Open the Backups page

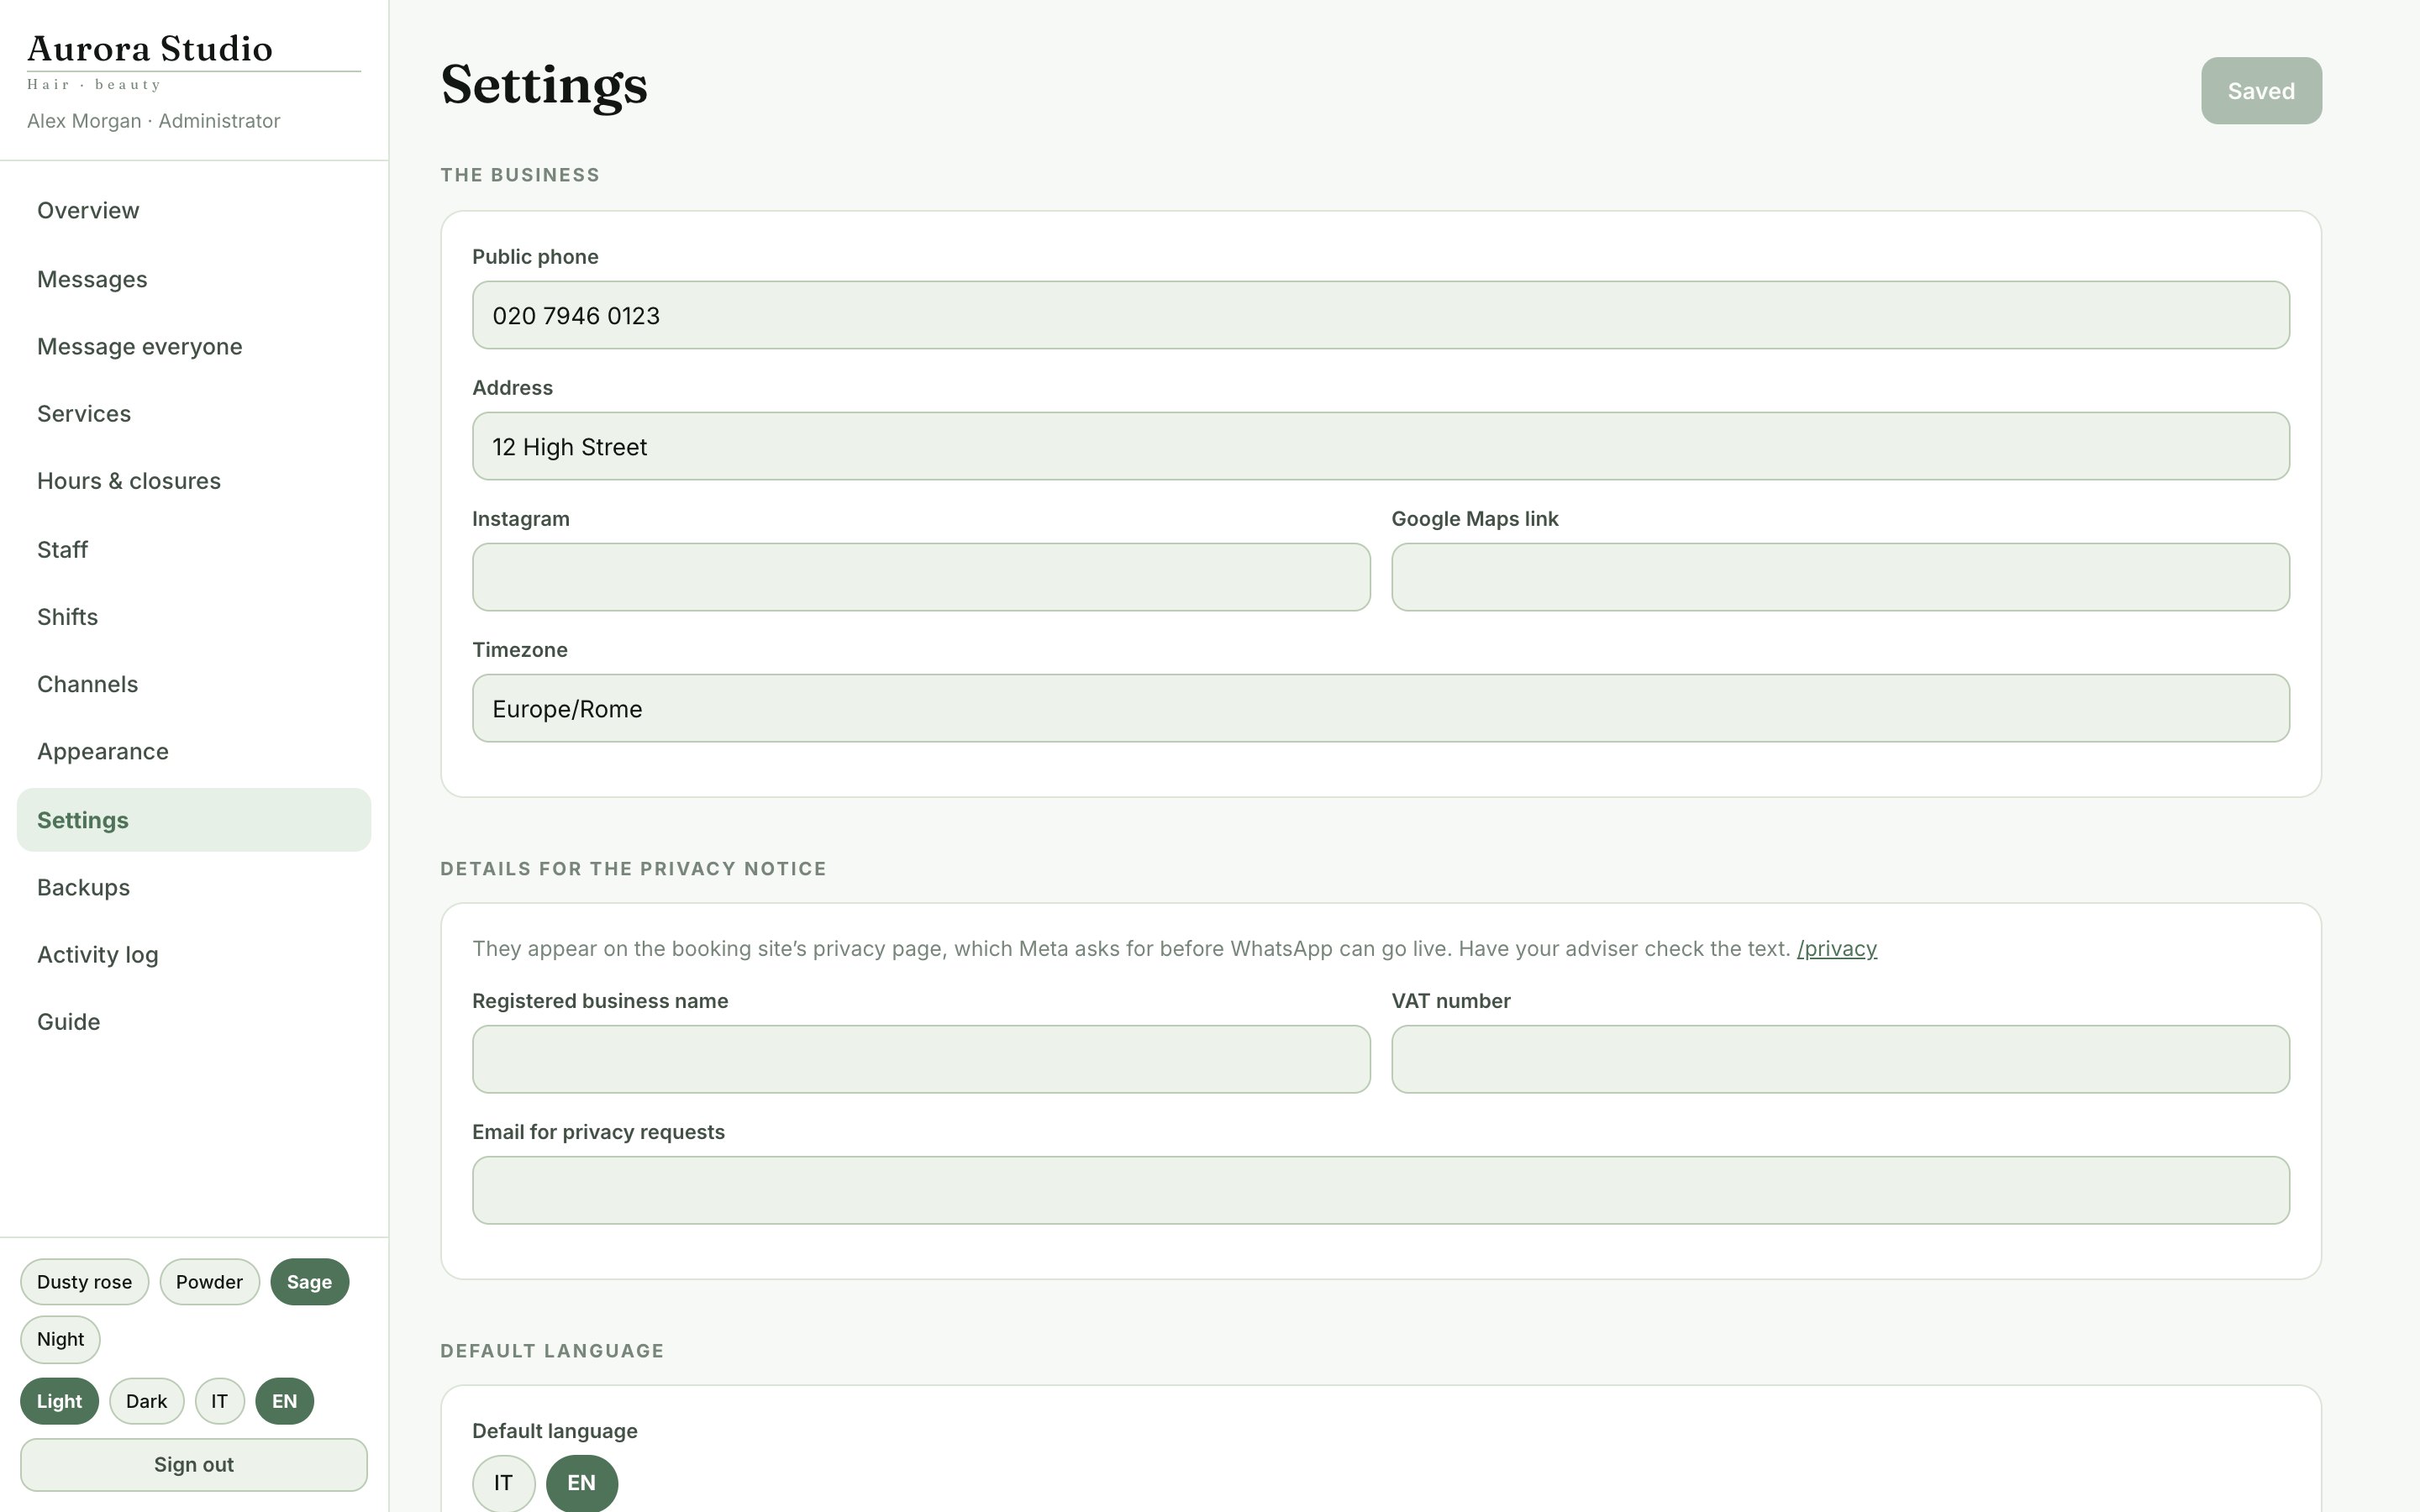point(193,888)
